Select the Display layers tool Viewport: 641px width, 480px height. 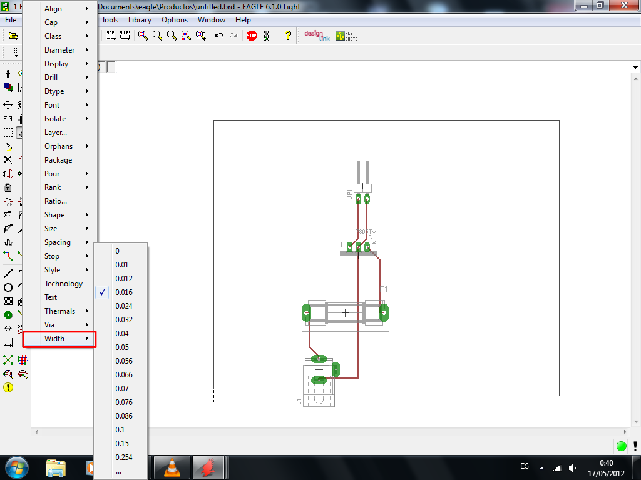[8, 87]
